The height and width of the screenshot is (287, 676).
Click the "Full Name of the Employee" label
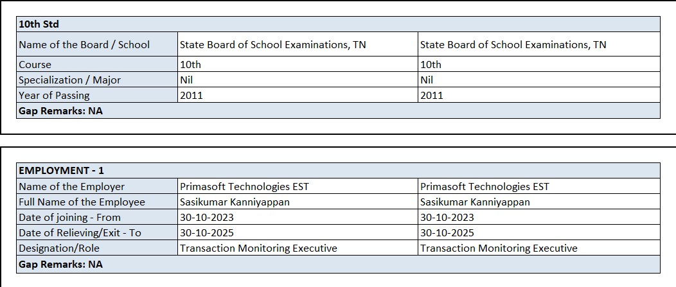[82, 202]
